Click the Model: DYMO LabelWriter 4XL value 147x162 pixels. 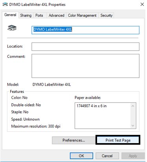[51, 85]
